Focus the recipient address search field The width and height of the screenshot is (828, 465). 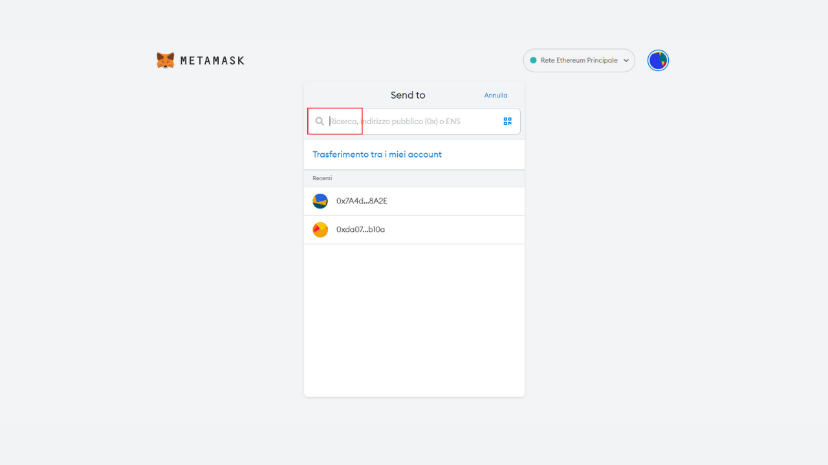point(414,121)
